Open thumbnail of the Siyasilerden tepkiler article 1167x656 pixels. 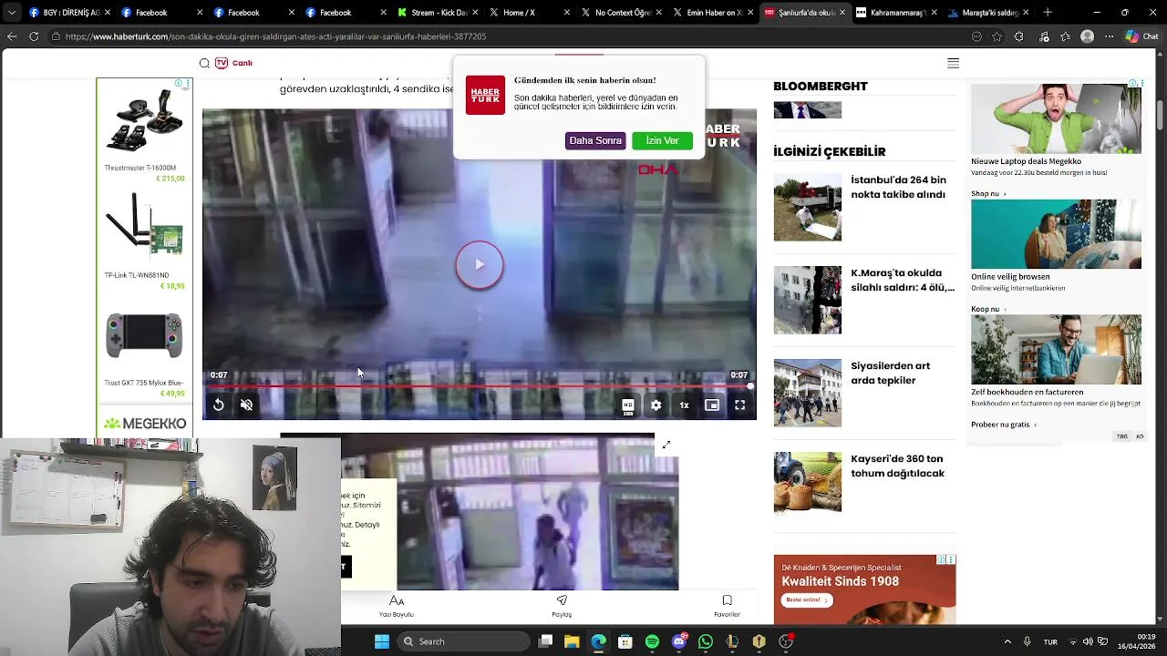(x=808, y=393)
